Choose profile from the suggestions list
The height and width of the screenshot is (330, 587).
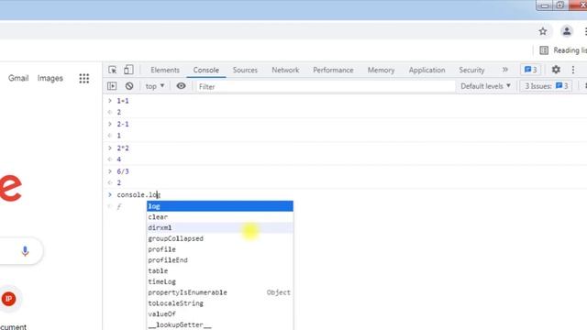point(220,249)
